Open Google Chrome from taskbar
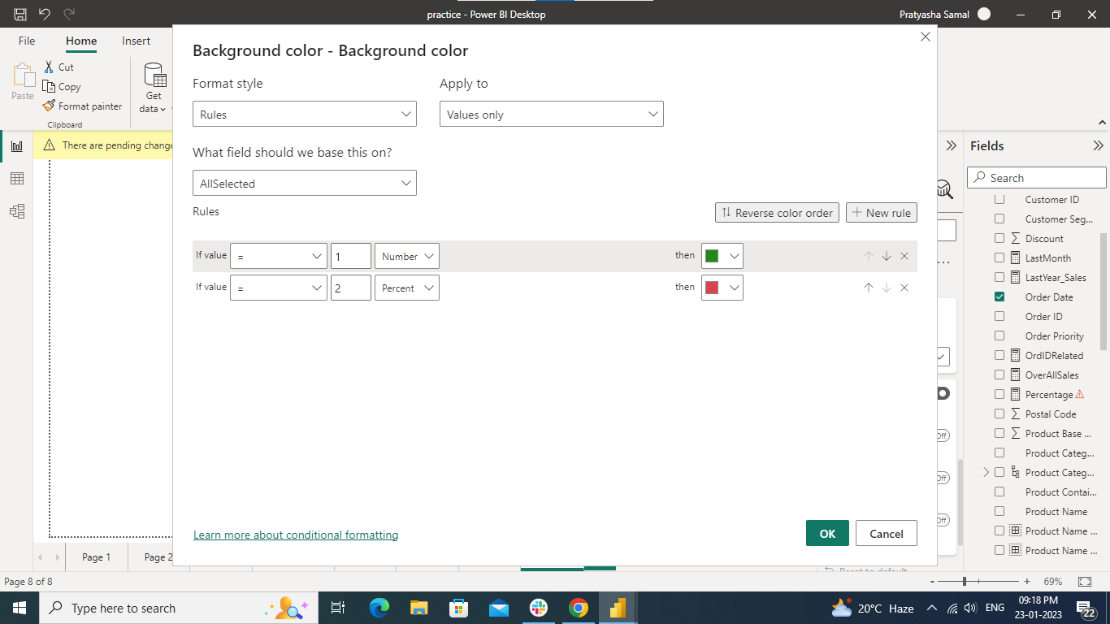This screenshot has width=1110, height=624. click(x=578, y=608)
